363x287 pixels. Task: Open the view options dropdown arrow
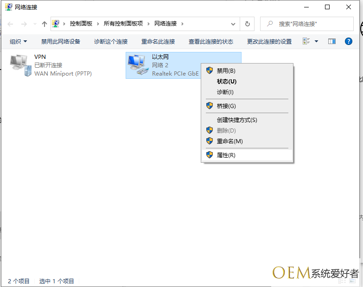pos(316,41)
